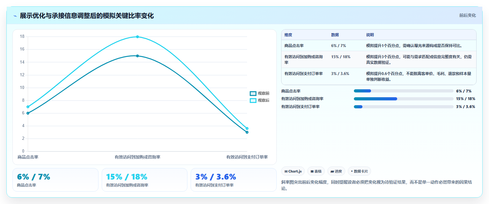489x204 pixels.
Task: Open the 3% / 3.6% data card
Action: click(x=233, y=180)
